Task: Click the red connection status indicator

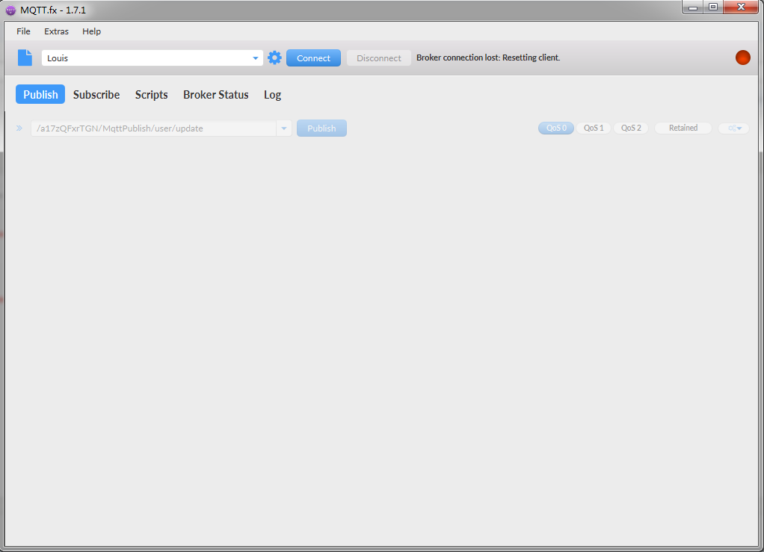Action: pyautogui.click(x=742, y=58)
